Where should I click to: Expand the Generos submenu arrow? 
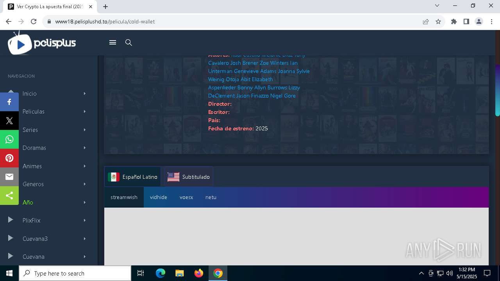(x=84, y=184)
